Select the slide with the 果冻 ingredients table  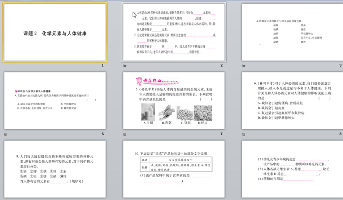click(x=174, y=169)
